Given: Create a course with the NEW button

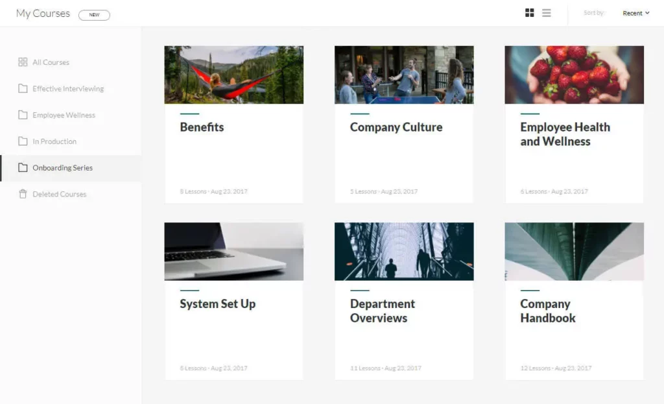Looking at the screenshot, I should (94, 15).
